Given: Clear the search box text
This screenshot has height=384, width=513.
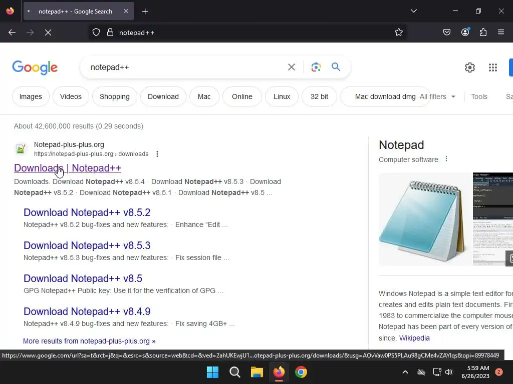Looking at the screenshot, I should tap(291, 67).
